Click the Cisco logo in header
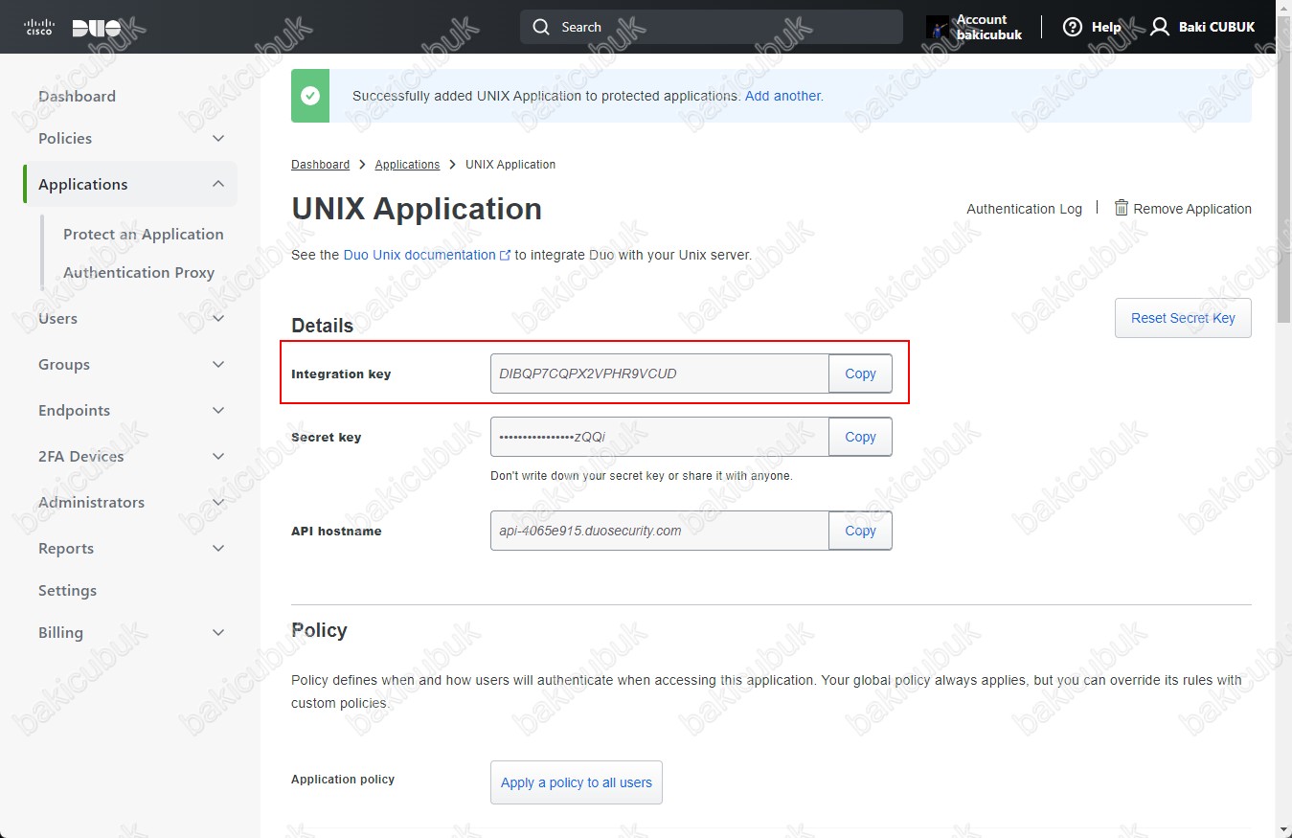Image resolution: width=1292 pixels, height=838 pixels. click(38, 27)
